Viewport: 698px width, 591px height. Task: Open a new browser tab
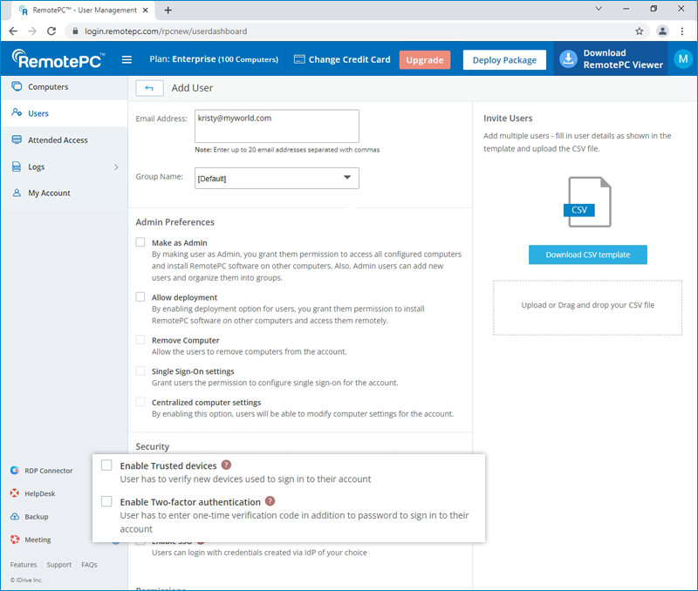[x=168, y=10]
